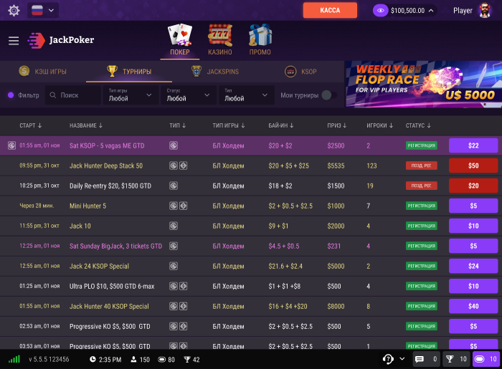
Task: Sort by ИГРОКИ column
Action: point(379,125)
